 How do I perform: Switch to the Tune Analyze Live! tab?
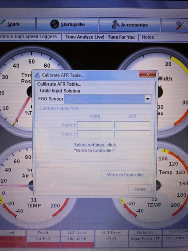point(100,37)
